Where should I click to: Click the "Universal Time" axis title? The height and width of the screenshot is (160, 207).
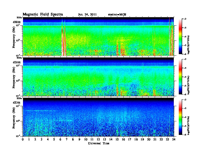tap(99, 143)
